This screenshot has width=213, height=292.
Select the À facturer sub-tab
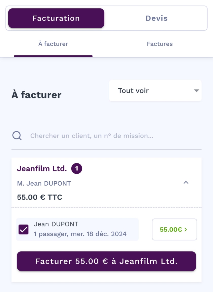[53, 44]
